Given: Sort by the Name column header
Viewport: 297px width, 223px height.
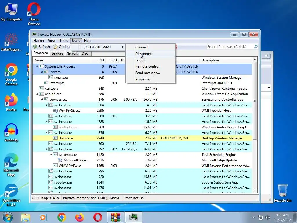Looking at the screenshot, I should click(62, 60).
